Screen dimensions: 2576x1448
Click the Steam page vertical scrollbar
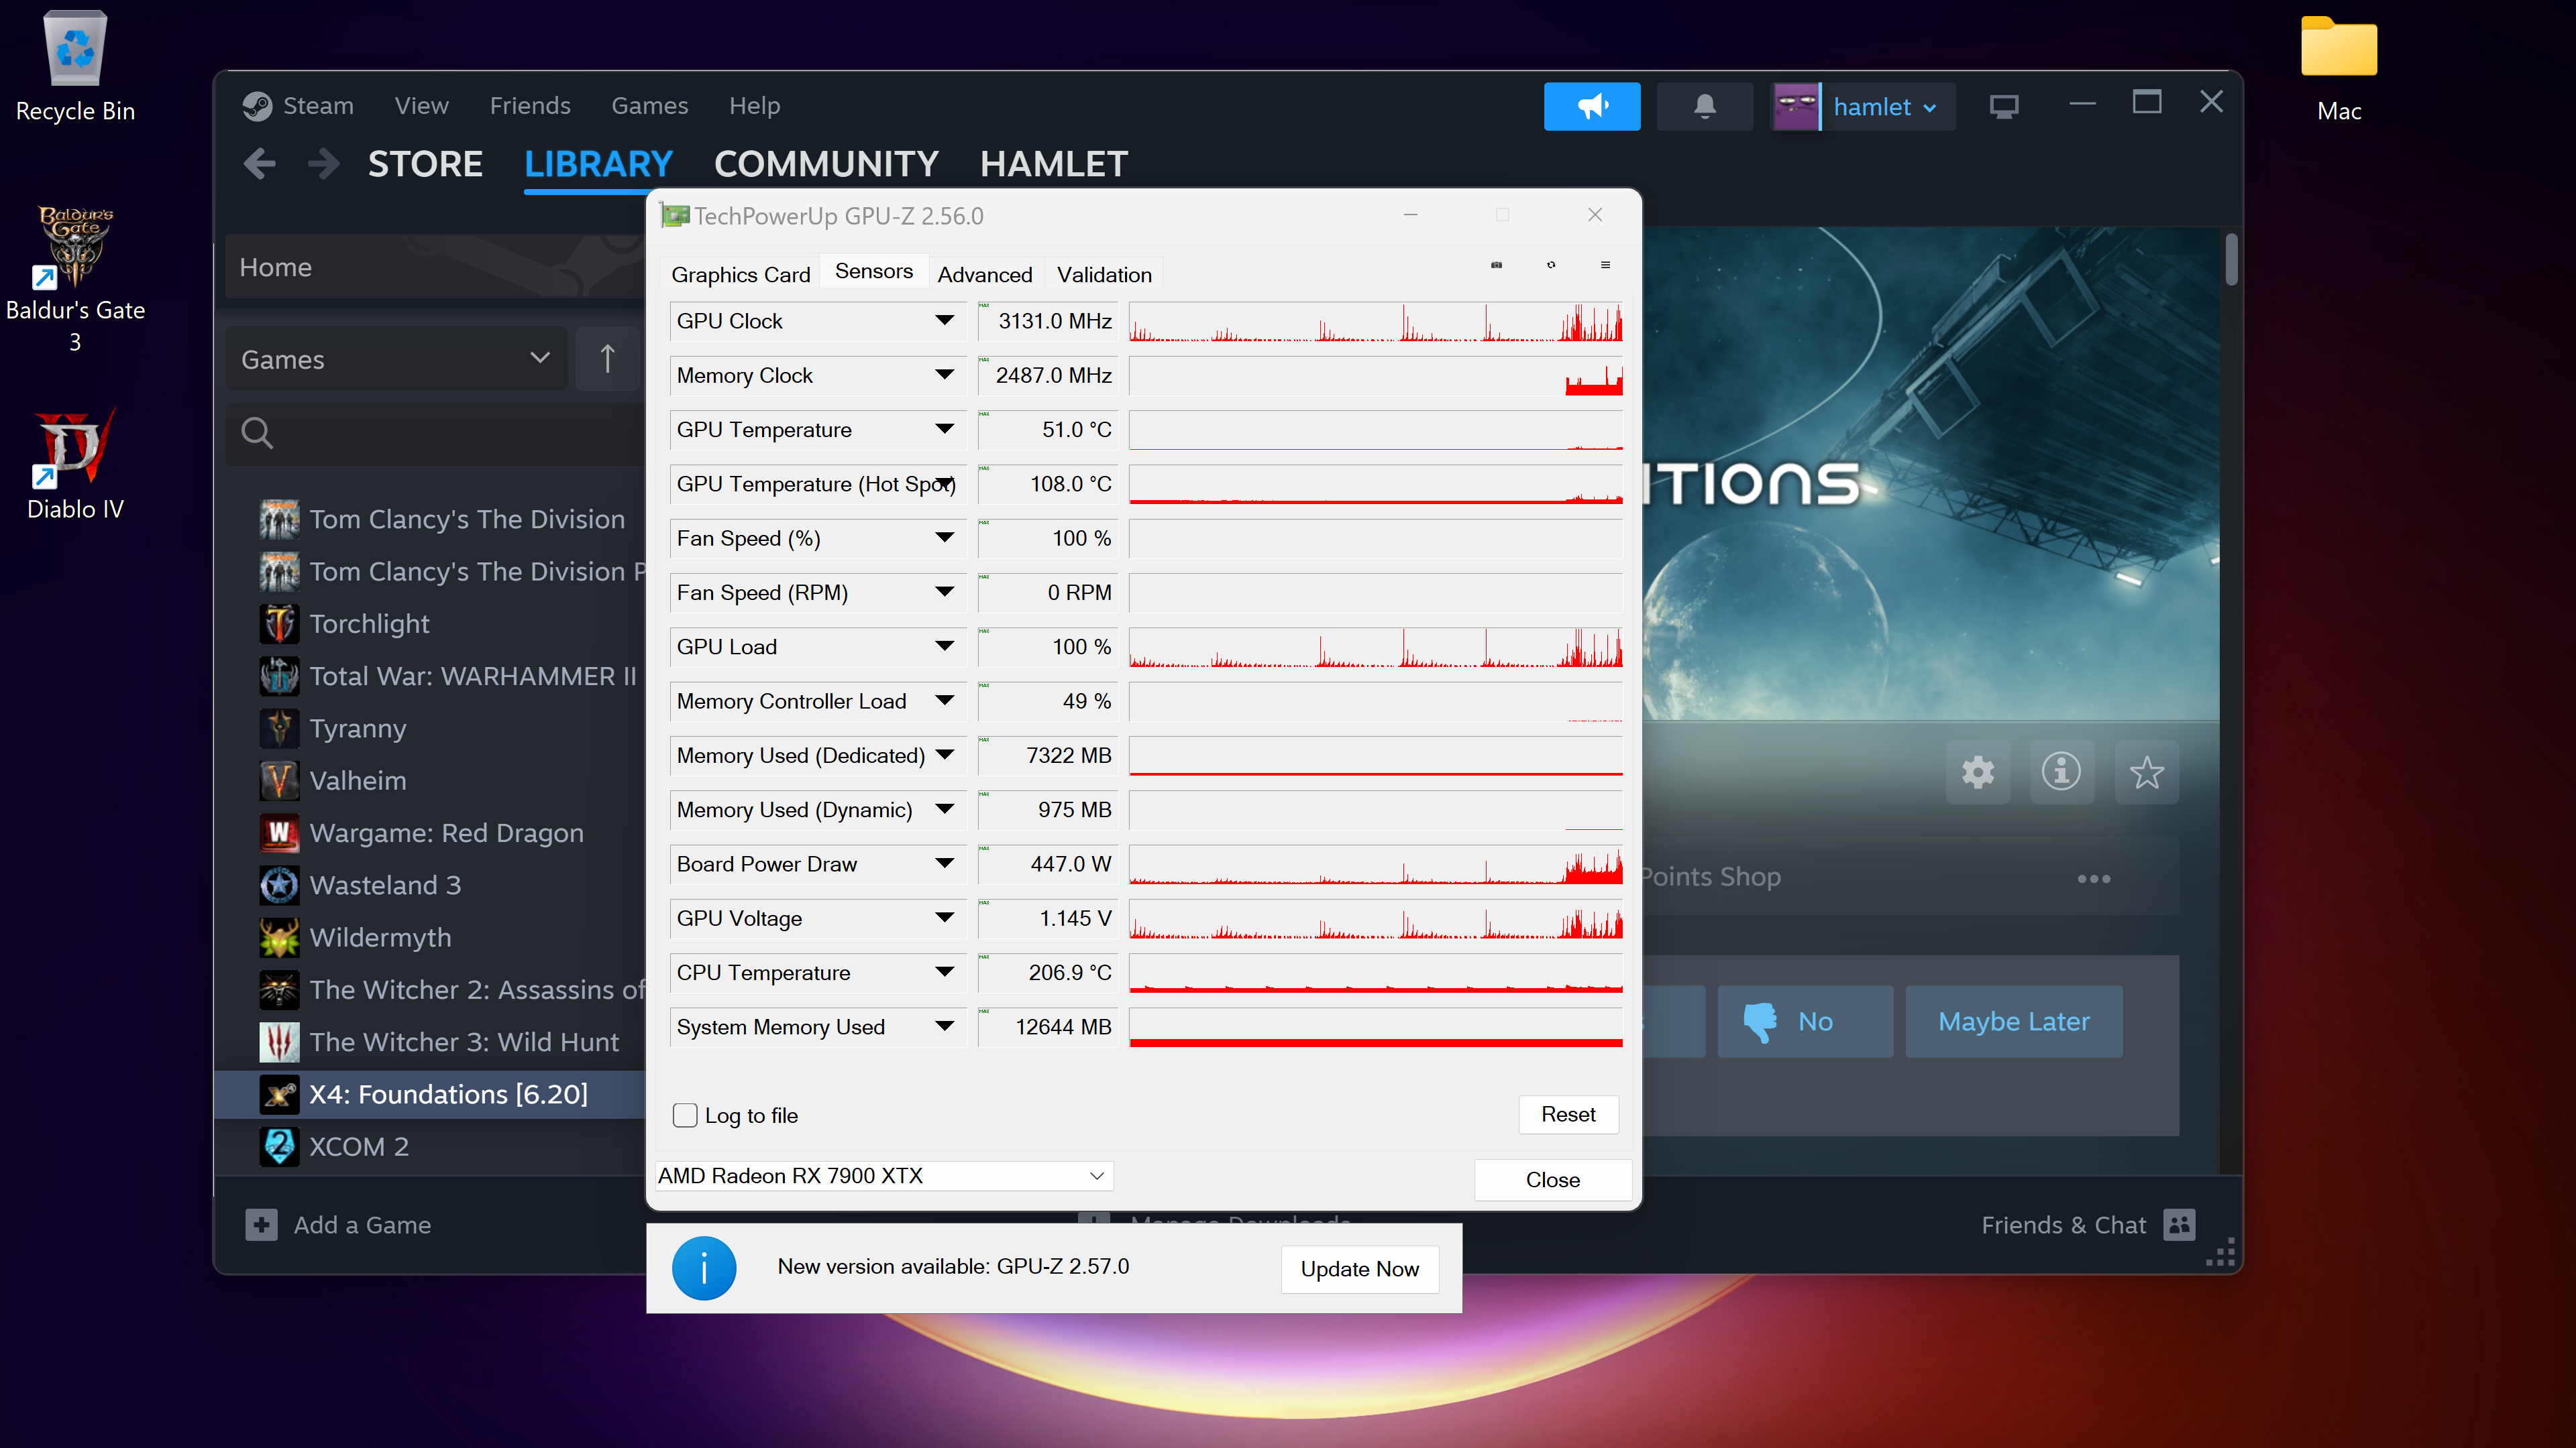point(2231,260)
